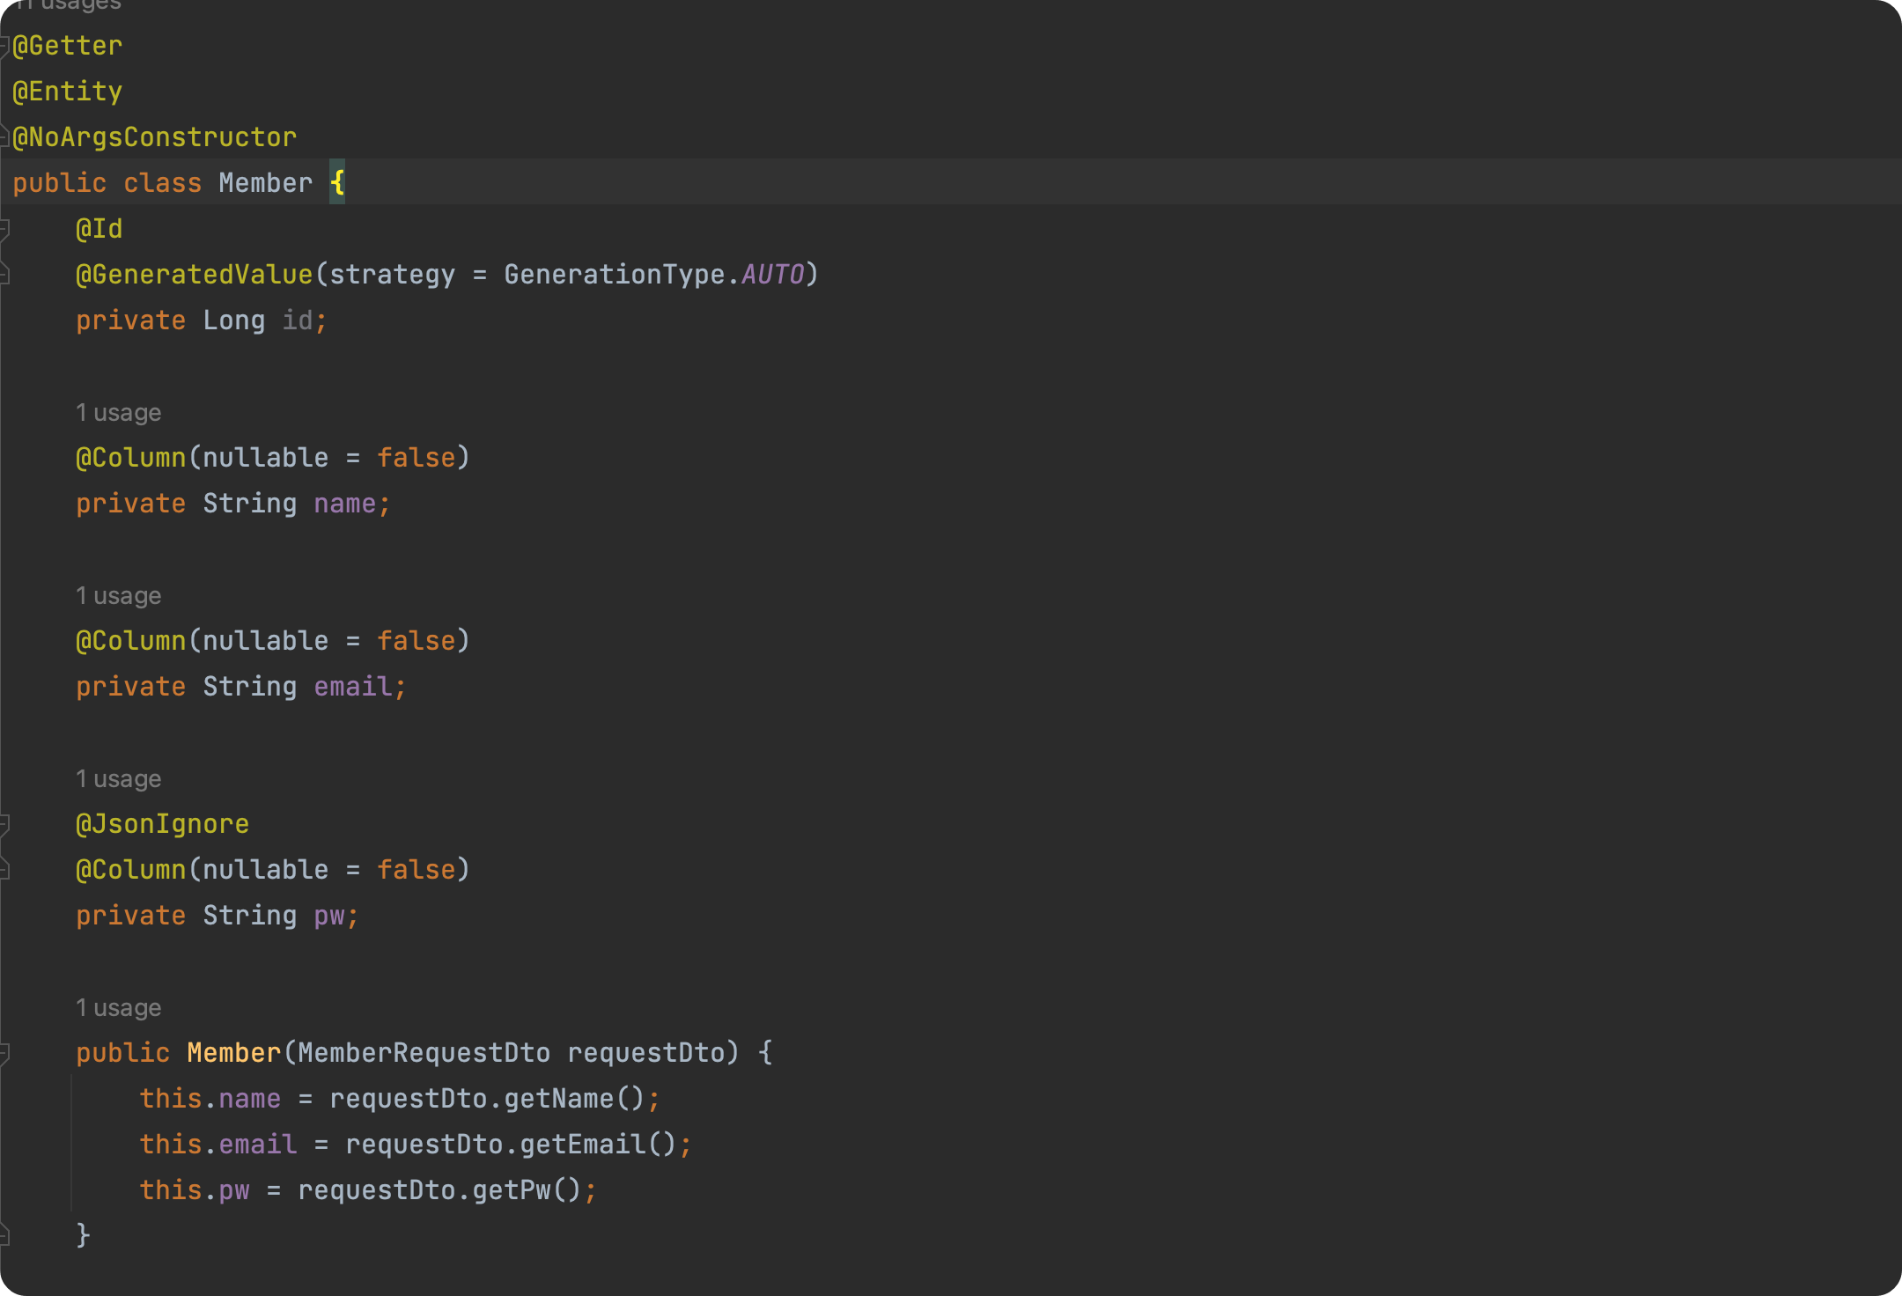Collapse the fold marker beside @Getter
Image resolution: width=1902 pixels, height=1296 pixels.
coord(4,46)
